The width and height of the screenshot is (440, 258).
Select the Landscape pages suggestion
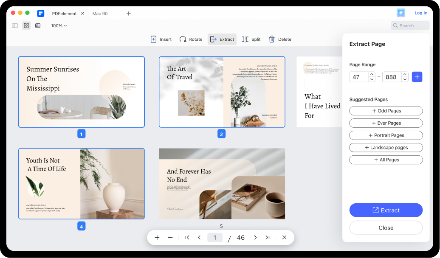coord(386,148)
